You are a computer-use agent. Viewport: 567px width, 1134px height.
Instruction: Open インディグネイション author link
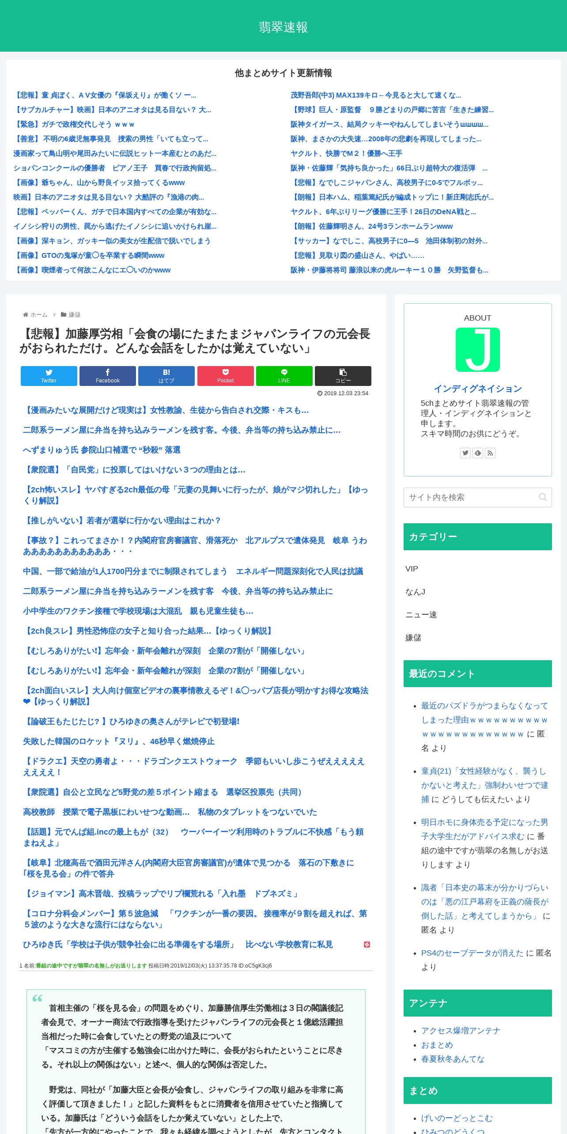point(478,389)
